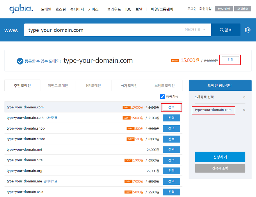Click the 도메인 장바구니 header
This screenshot has height=197, width=256.
tap(220, 85)
